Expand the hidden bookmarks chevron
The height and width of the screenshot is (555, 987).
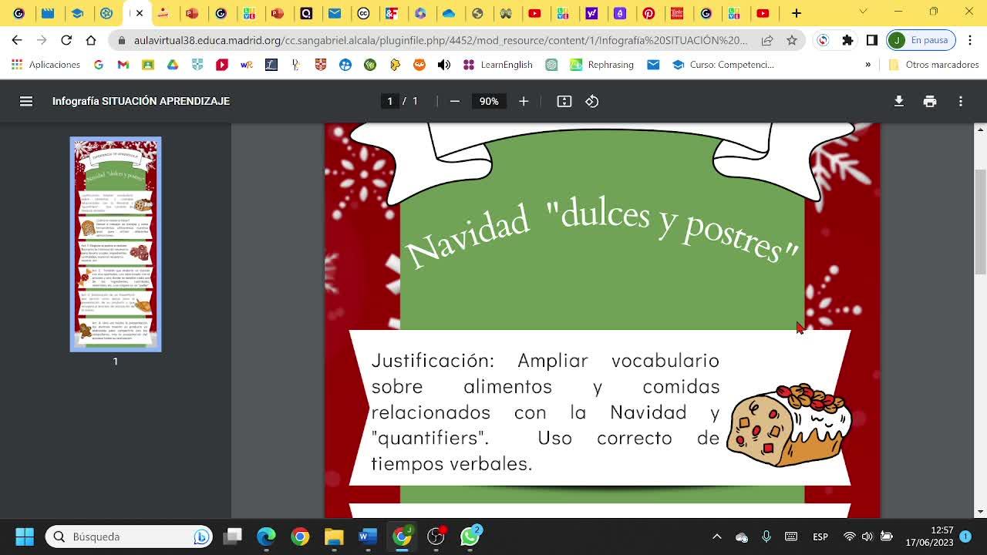click(867, 65)
